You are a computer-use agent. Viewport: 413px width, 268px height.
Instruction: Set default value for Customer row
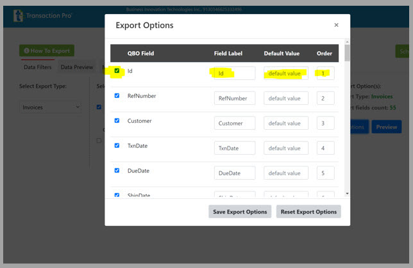click(286, 123)
